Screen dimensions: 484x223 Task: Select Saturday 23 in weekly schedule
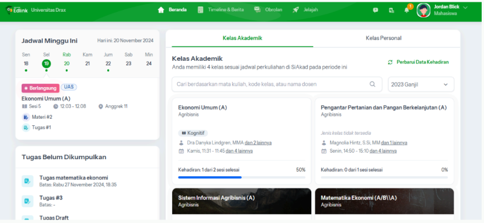coord(128,63)
